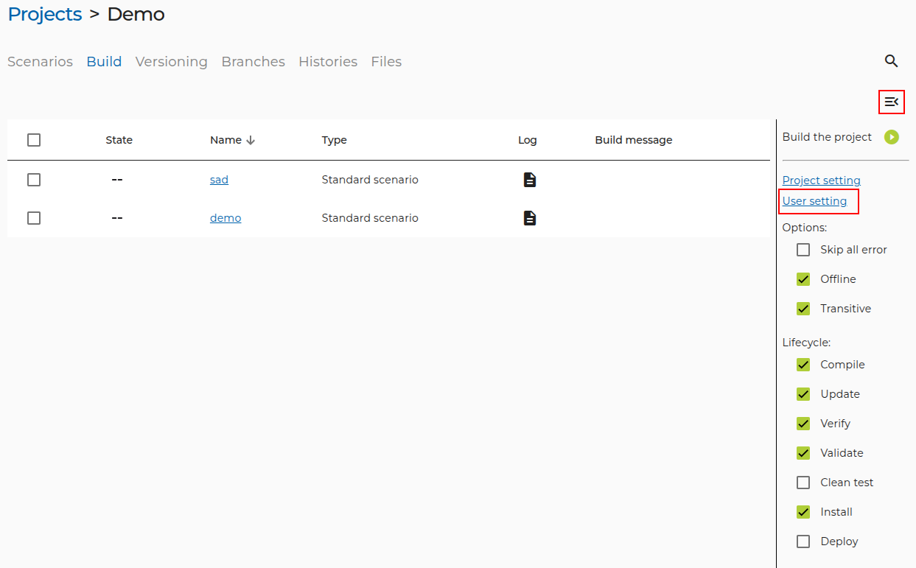Click the Build message column header

click(x=634, y=140)
